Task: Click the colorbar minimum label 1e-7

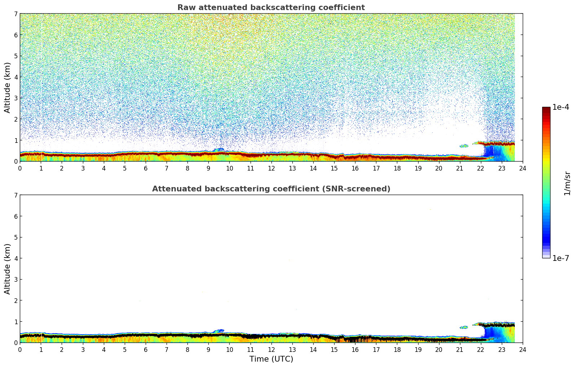Action: [561, 258]
